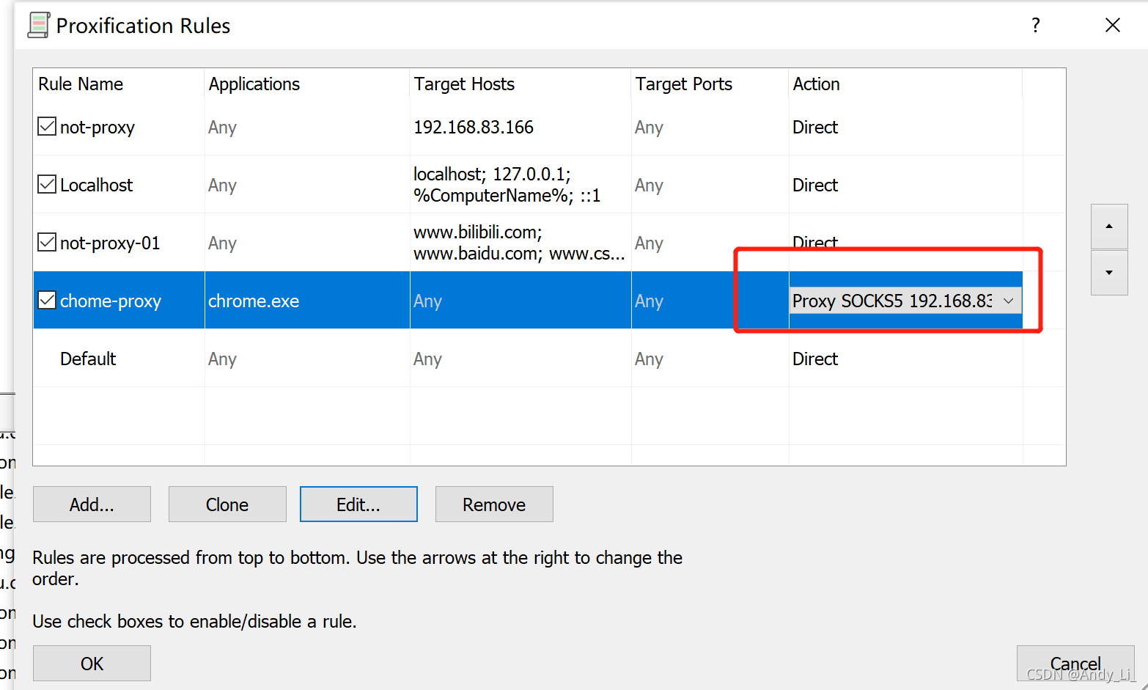Confirm changes with the OK button
The height and width of the screenshot is (690, 1148).
coord(92,663)
